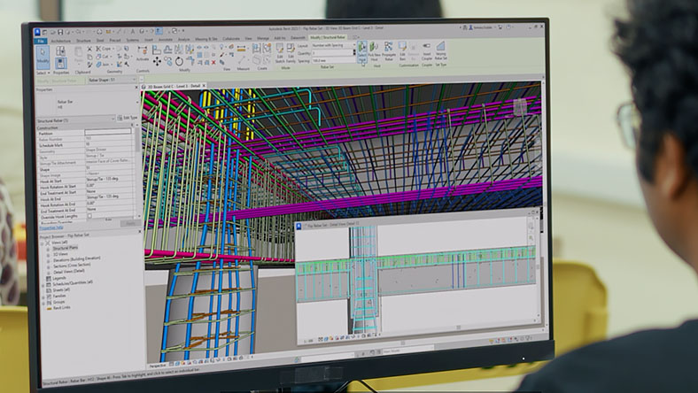Open the Structural Rebar filter dropdown
Image resolution: width=698 pixels, height=393 pixels.
pos(76,120)
